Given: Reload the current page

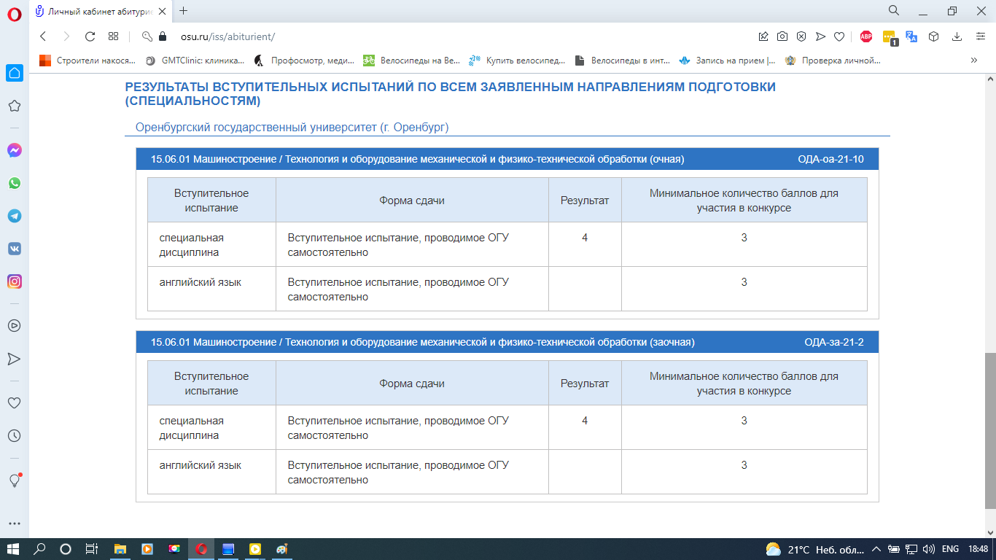Looking at the screenshot, I should pos(90,36).
